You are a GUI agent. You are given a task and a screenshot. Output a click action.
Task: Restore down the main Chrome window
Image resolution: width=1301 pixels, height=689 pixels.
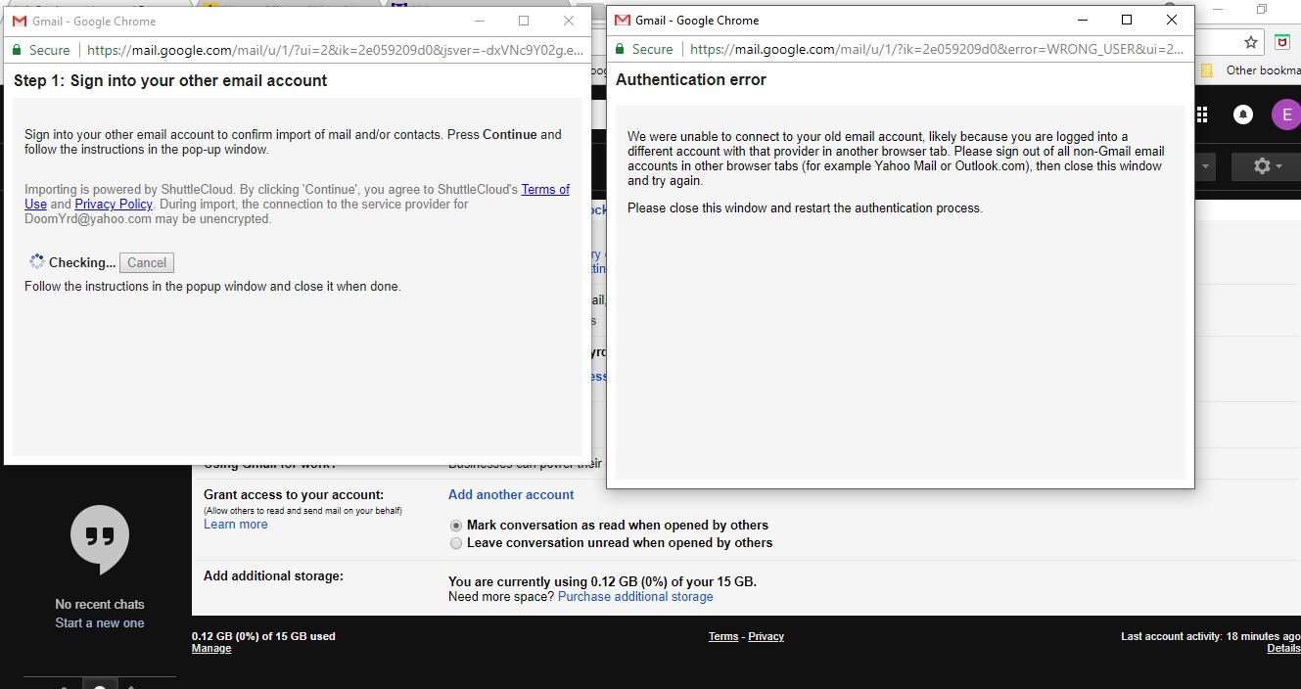[1262, 9]
